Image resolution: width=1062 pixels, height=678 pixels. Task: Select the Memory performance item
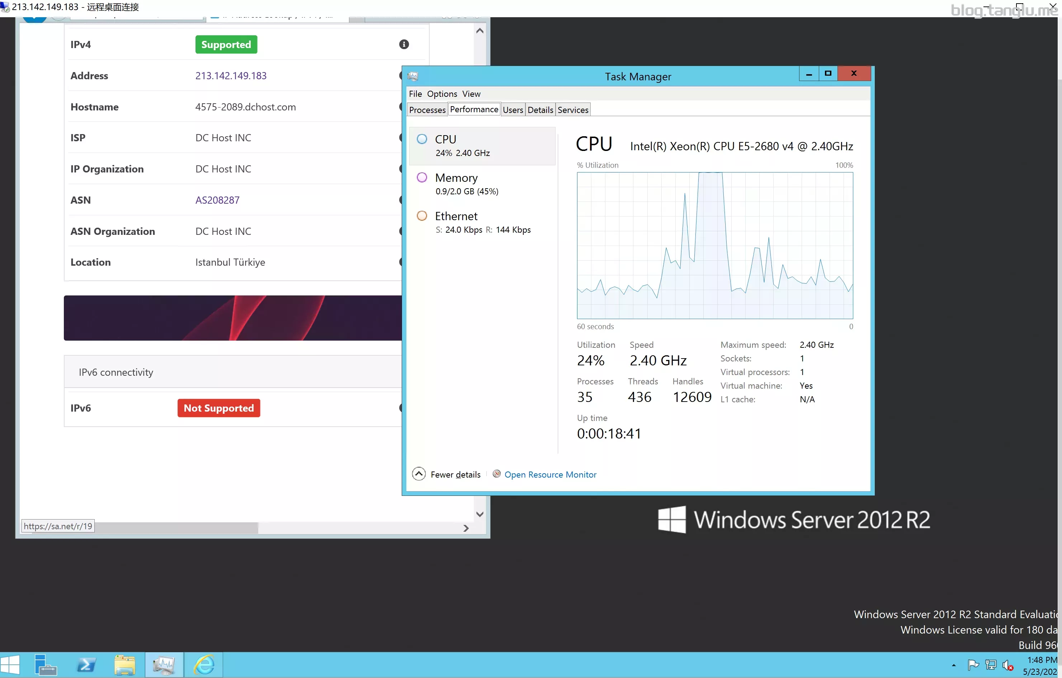[x=482, y=184]
